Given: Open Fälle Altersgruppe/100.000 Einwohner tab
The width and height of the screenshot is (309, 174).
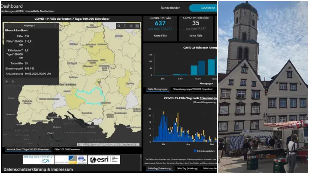Looking at the screenshot, I should 192,89.
